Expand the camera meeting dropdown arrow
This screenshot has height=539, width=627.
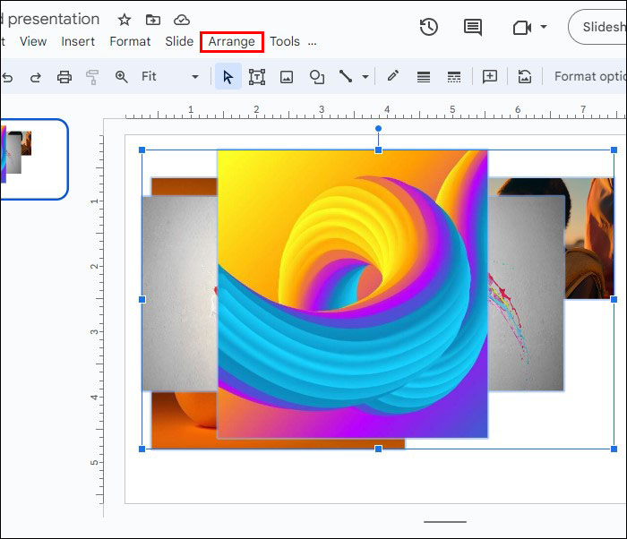click(544, 28)
